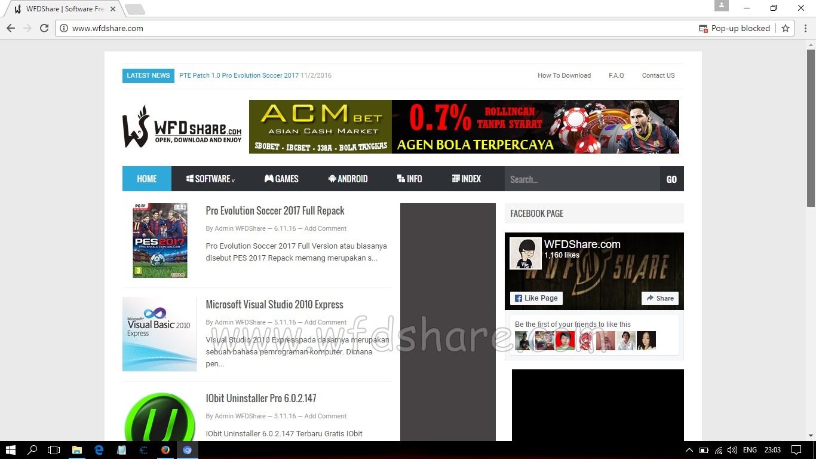Open File Explorer from the taskbar

(x=77, y=450)
